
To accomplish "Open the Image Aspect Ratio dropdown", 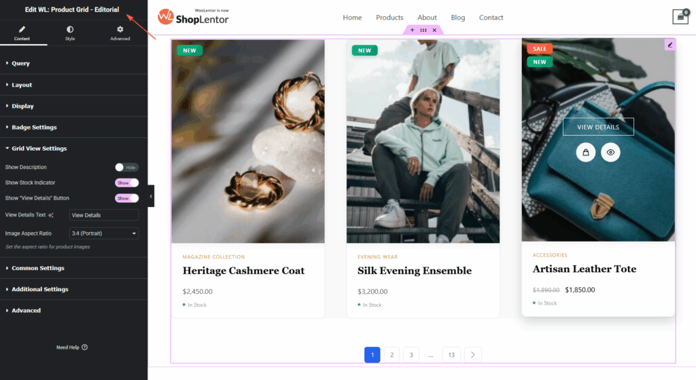I will click(104, 233).
